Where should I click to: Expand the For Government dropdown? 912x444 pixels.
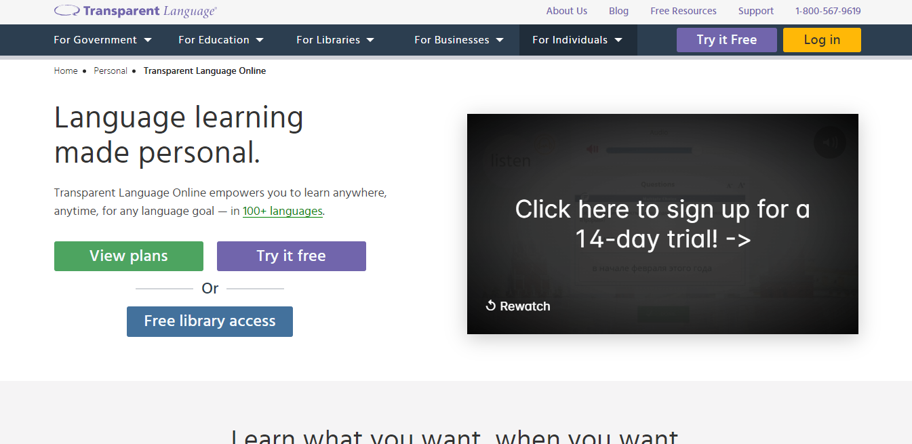[102, 40]
